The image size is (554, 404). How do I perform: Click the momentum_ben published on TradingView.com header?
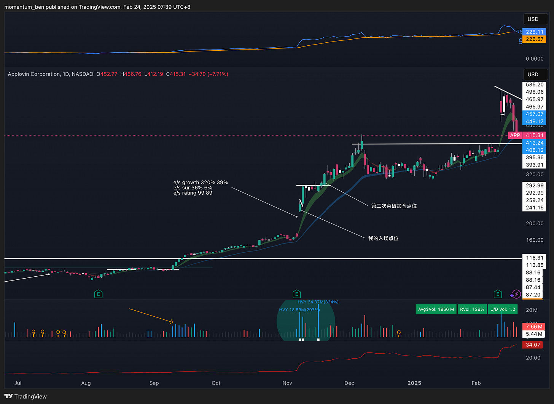pyautogui.click(x=97, y=7)
